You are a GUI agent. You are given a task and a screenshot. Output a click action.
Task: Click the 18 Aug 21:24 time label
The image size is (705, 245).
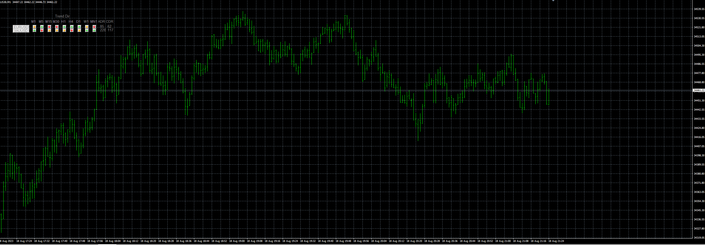(x=556, y=241)
